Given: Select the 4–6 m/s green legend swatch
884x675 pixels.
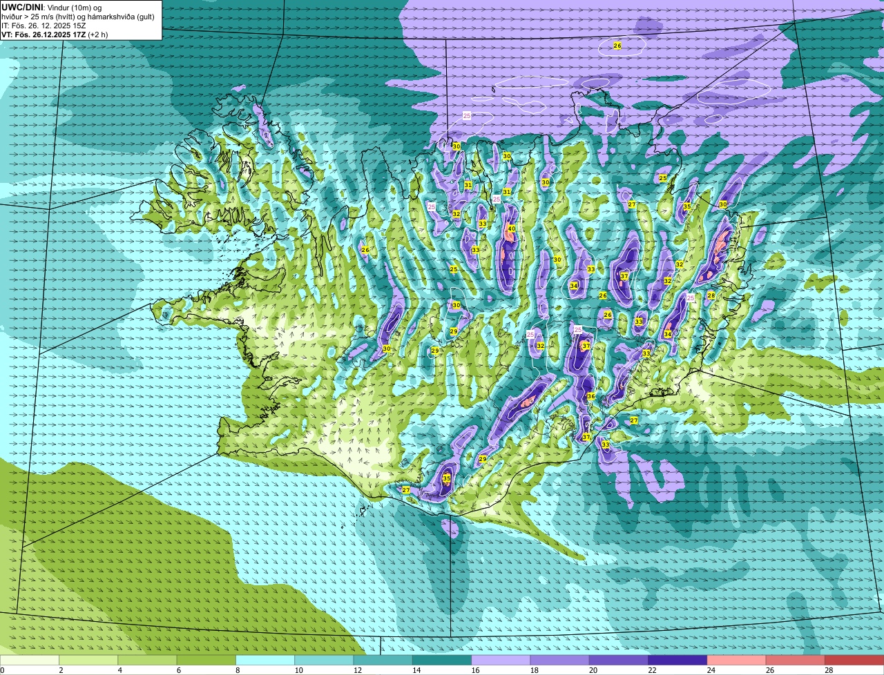Looking at the screenshot, I should [147, 660].
